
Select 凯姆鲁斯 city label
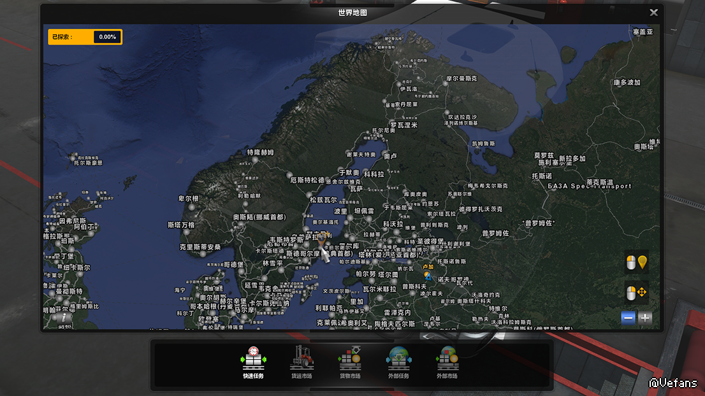(483, 144)
